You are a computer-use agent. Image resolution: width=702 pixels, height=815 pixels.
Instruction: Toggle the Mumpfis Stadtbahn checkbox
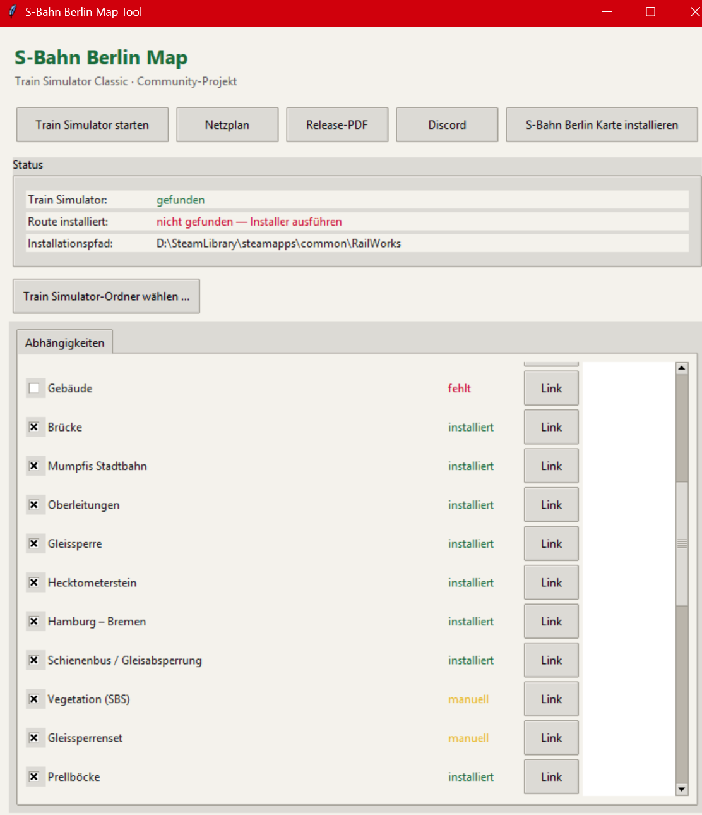(x=34, y=466)
